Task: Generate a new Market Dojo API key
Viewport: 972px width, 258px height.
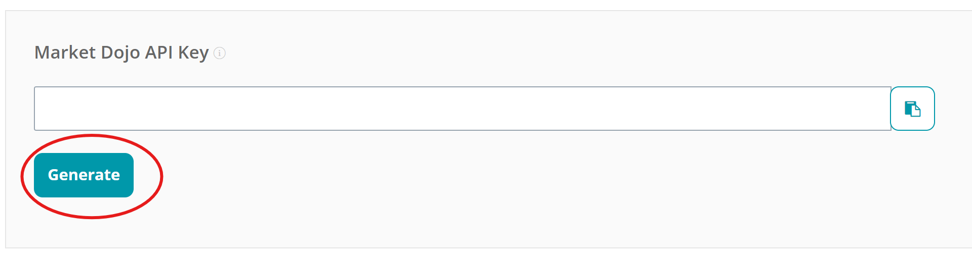Action: 84,175
